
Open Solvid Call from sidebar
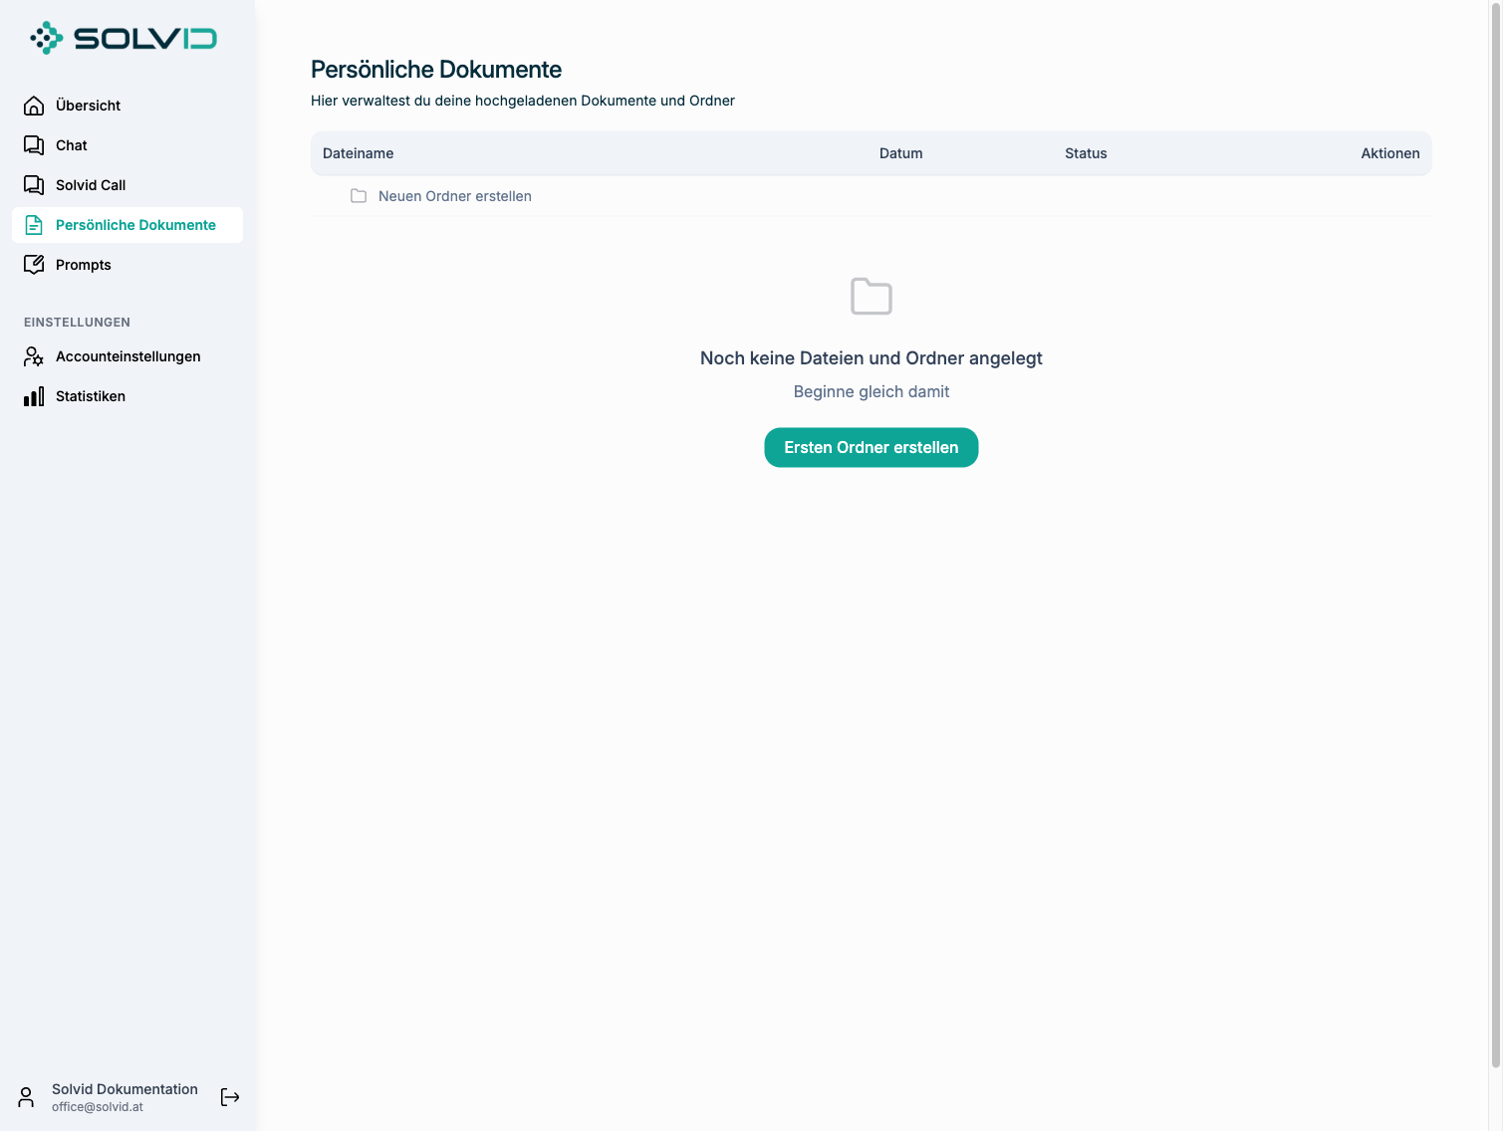[x=127, y=185]
